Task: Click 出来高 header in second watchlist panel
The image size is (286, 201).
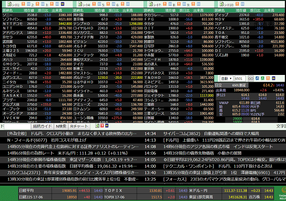Action: [127, 11]
